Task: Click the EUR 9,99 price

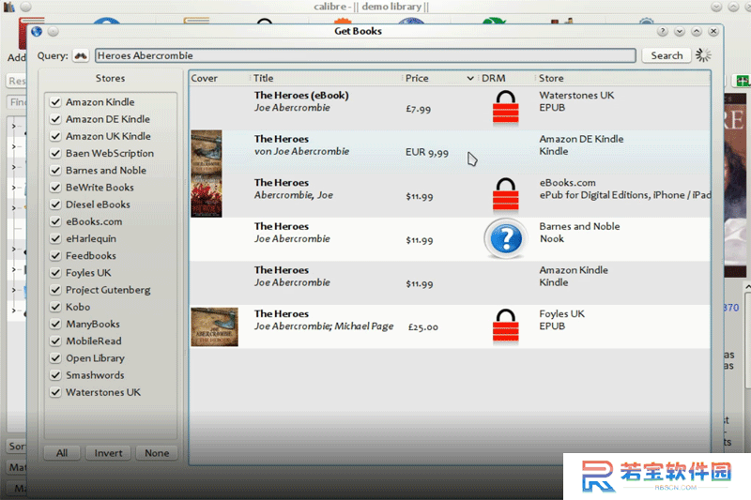Action: (x=427, y=153)
